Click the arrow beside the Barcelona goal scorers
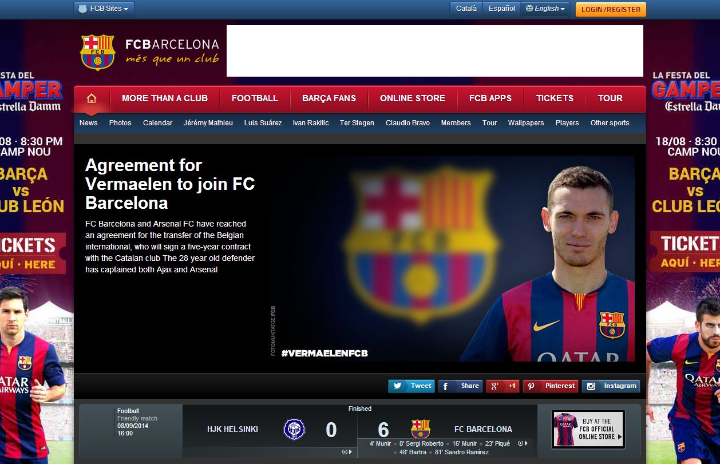The height and width of the screenshot is (464, 720). [x=523, y=443]
